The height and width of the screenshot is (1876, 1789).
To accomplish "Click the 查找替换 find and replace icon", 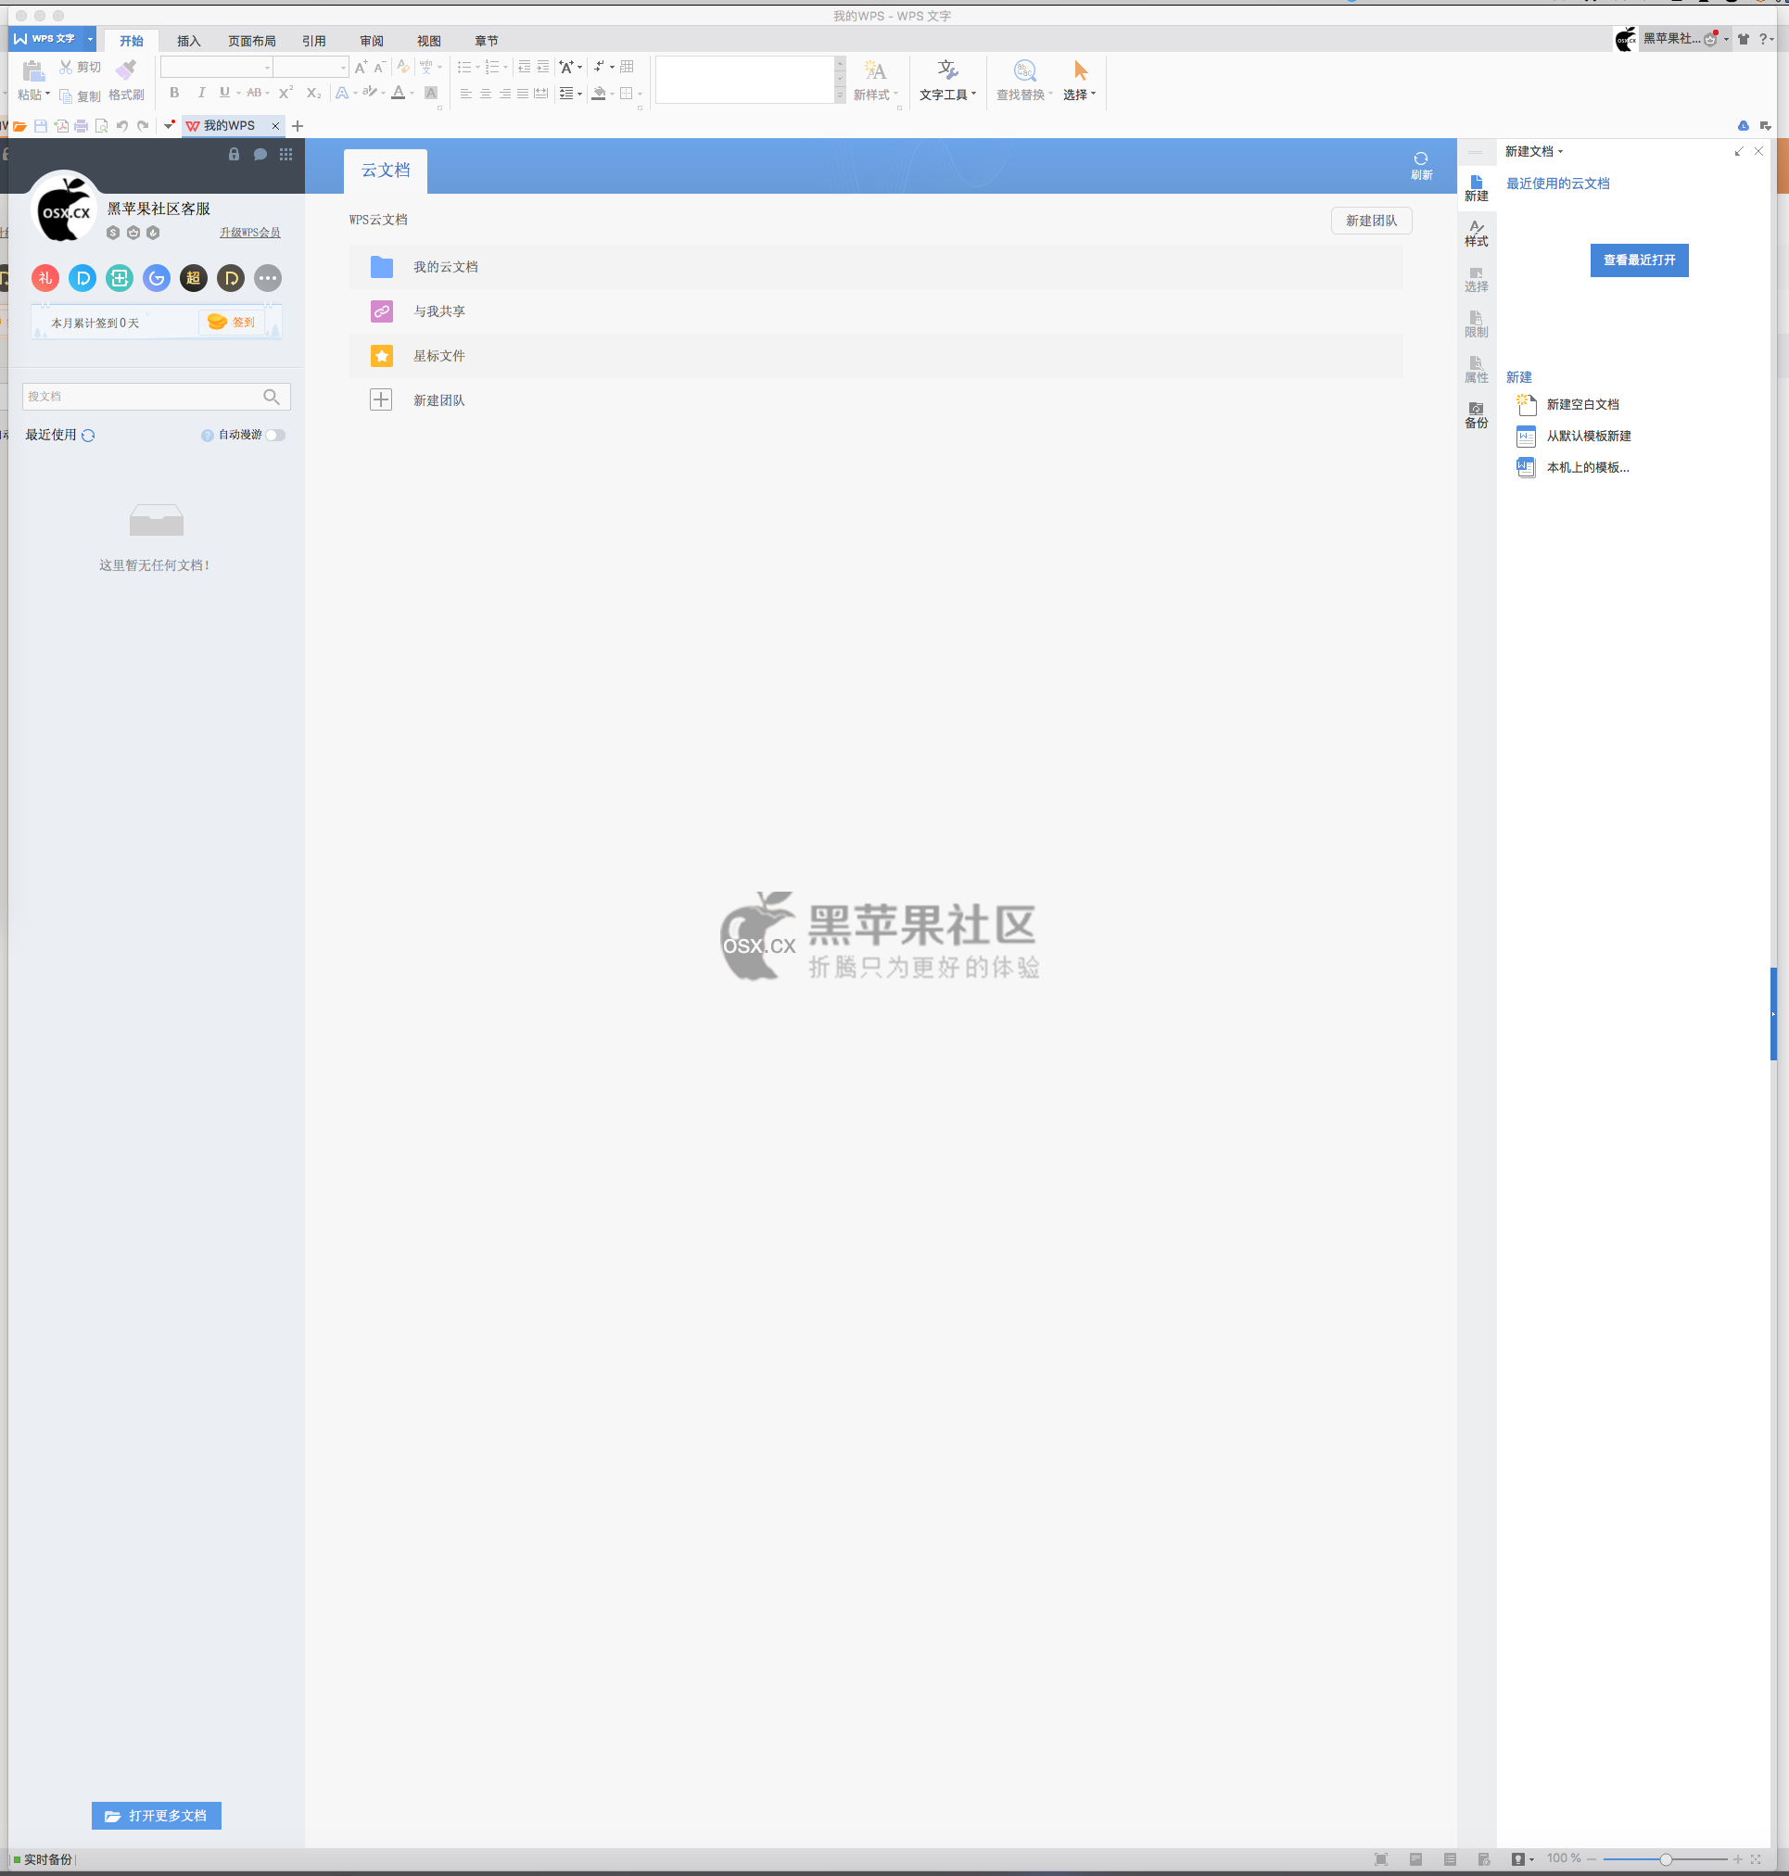I will [x=1024, y=70].
